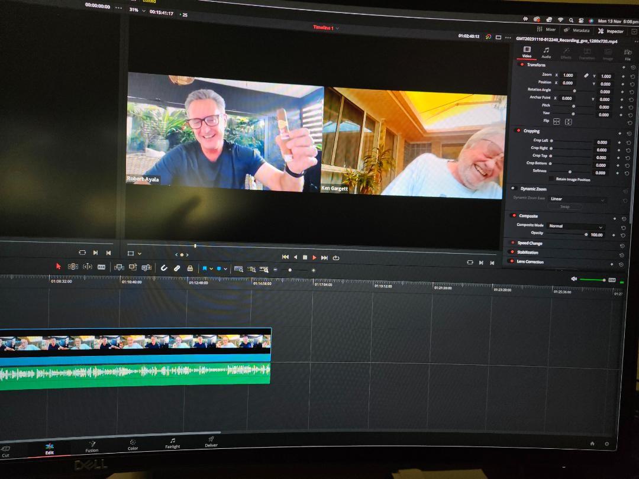Image resolution: width=639 pixels, height=479 pixels.
Task: Disable the Transform section toggle
Action: tap(522, 64)
